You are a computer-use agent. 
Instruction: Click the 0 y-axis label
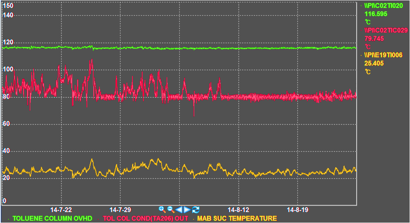pyautogui.click(x=4, y=201)
